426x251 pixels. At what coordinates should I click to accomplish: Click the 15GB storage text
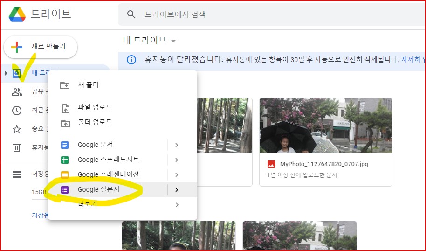pos(39,192)
